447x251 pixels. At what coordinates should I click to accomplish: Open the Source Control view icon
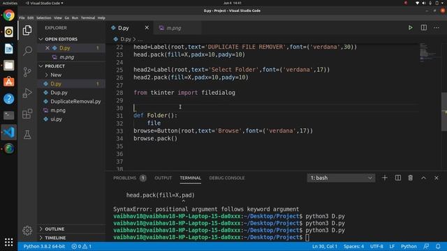click(x=27, y=72)
